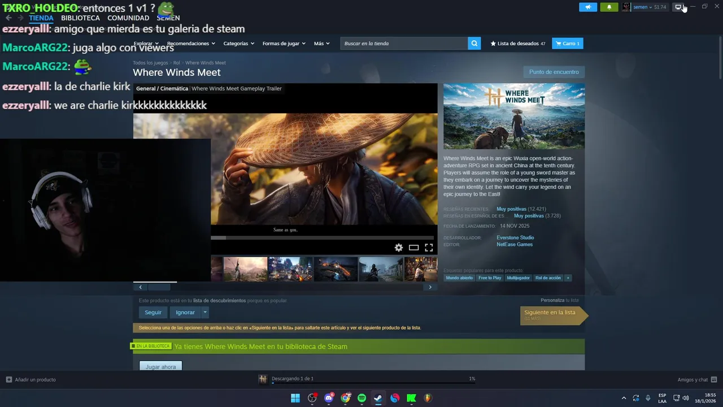Click the account avatar picture
Viewport: 723px width, 407px height.
(x=626, y=7)
